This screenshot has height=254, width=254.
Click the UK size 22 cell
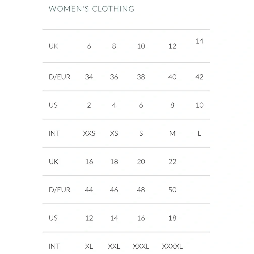coord(172,162)
